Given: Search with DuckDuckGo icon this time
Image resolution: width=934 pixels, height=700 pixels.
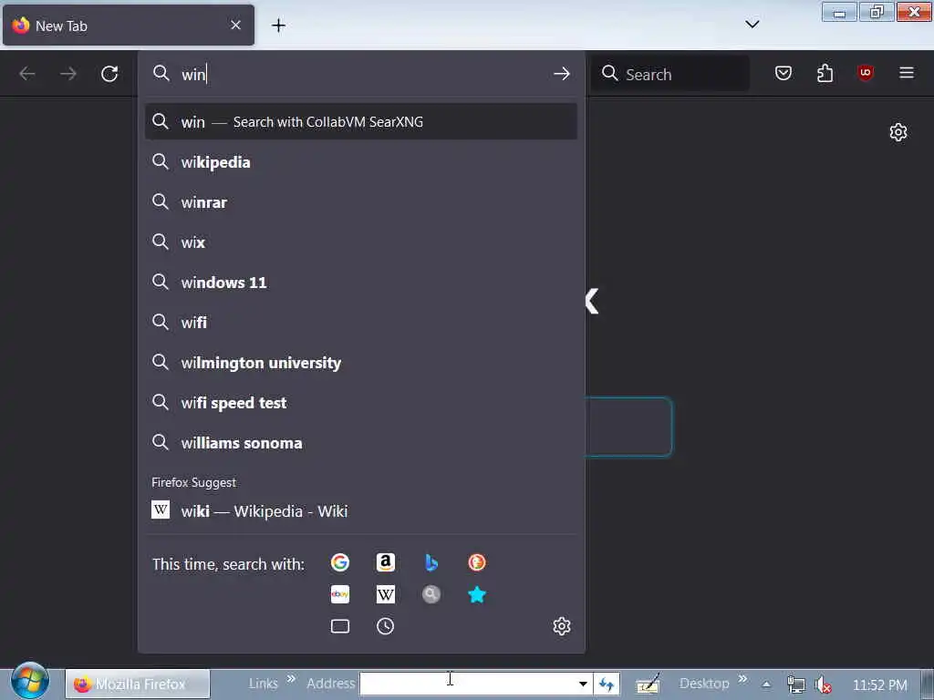Looking at the screenshot, I should (477, 562).
